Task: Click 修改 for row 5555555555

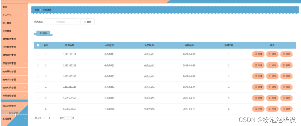Action: [272, 98]
